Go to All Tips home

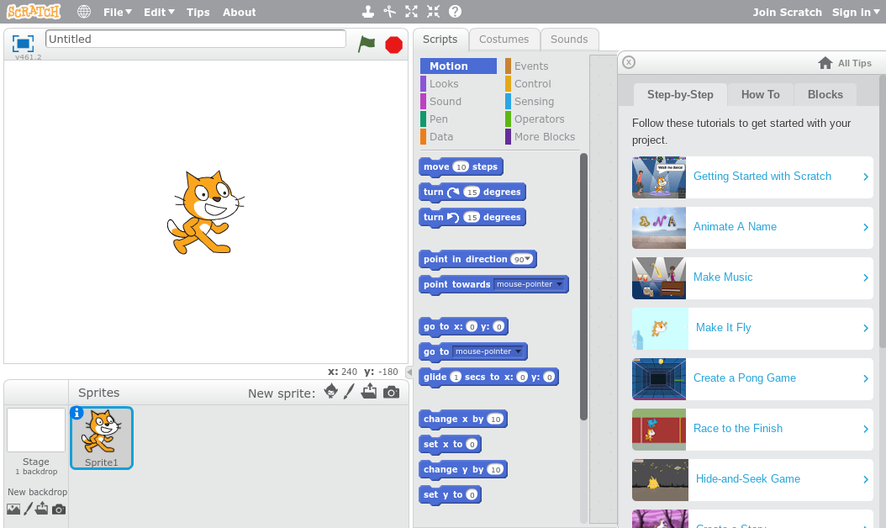point(845,63)
